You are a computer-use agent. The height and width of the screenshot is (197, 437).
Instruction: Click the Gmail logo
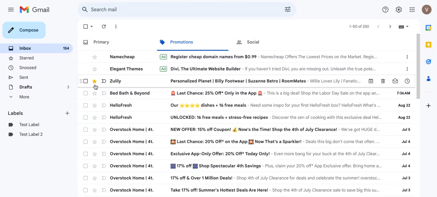[35, 9]
